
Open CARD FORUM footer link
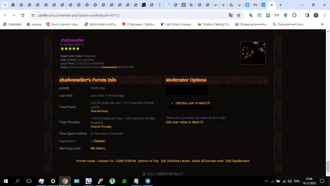pyautogui.click(x=126, y=161)
